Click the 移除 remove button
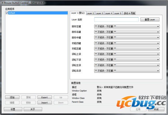This screenshot has width=168, height=115. [x=28, y=103]
